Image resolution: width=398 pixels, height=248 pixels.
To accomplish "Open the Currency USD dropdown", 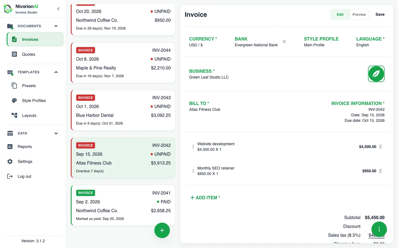I will 203,42.
